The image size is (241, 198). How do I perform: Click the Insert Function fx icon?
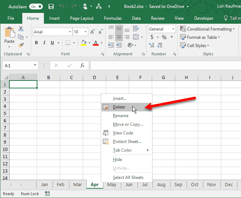(82, 65)
